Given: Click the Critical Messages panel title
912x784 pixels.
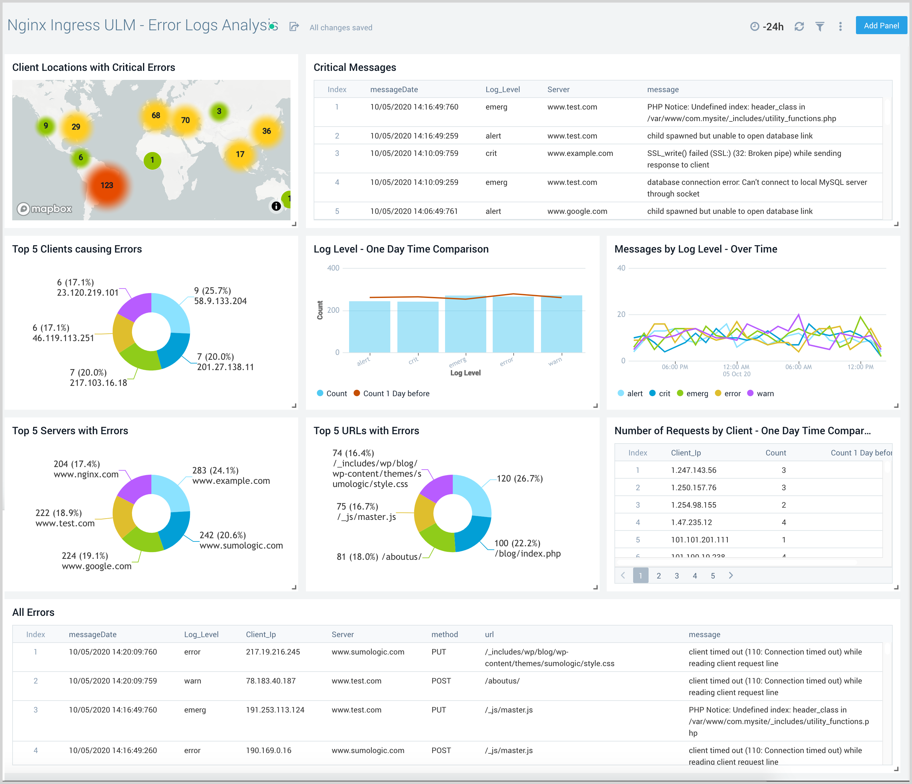Looking at the screenshot, I should [x=355, y=67].
